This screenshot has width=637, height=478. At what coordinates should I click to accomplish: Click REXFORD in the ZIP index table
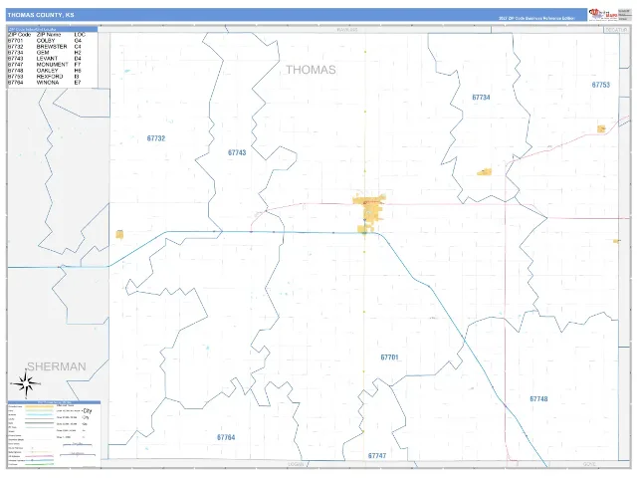[x=50, y=77]
